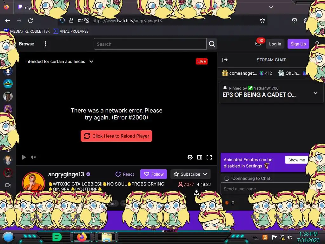Image resolution: width=325 pixels, height=244 pixels.
Task: Open the sidebar channel with man's face avatar
Action: (8, 96)
